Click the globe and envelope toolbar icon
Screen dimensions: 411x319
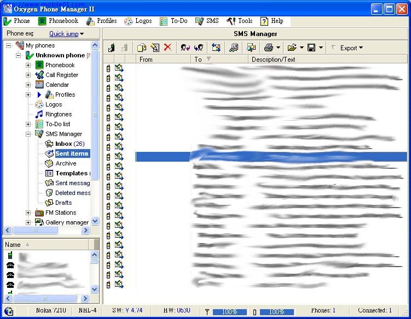pyautogui.click(x=251, y=48)
